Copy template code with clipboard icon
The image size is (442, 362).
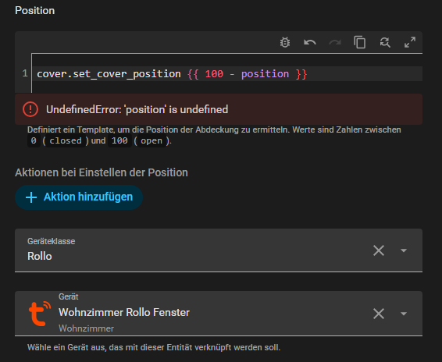(360, 43)
